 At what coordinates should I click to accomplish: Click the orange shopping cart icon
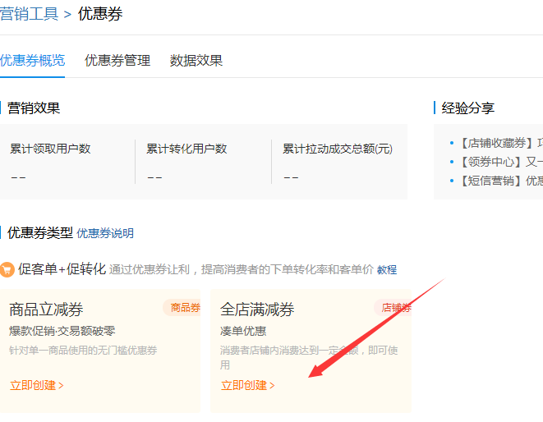point(7,269)
